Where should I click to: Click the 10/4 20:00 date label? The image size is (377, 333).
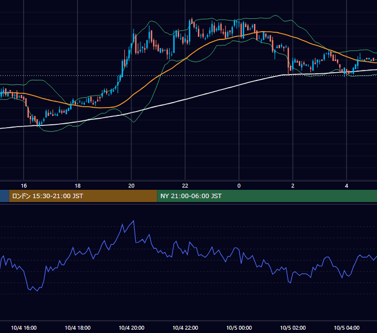point(131,327)
